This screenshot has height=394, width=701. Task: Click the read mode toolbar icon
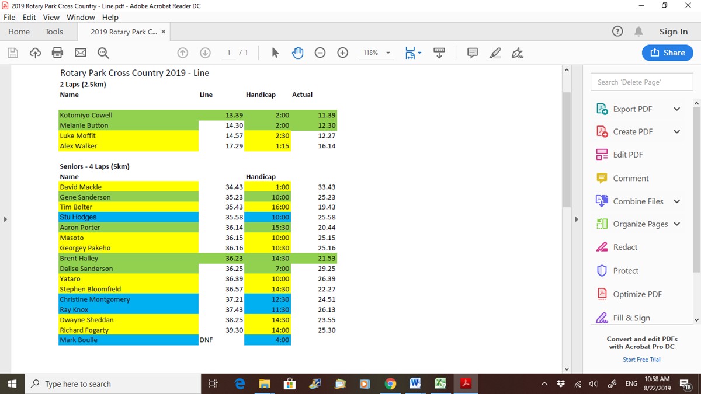[440, 53]
